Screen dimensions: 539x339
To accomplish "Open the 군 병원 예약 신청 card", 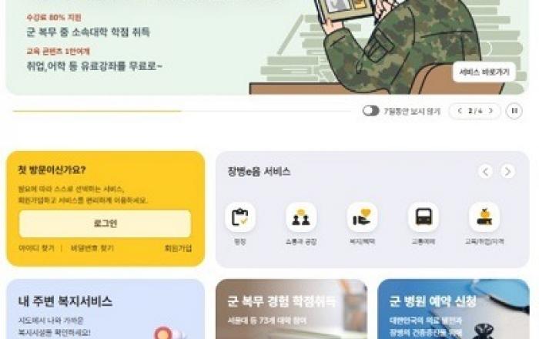I will (454, 309).
